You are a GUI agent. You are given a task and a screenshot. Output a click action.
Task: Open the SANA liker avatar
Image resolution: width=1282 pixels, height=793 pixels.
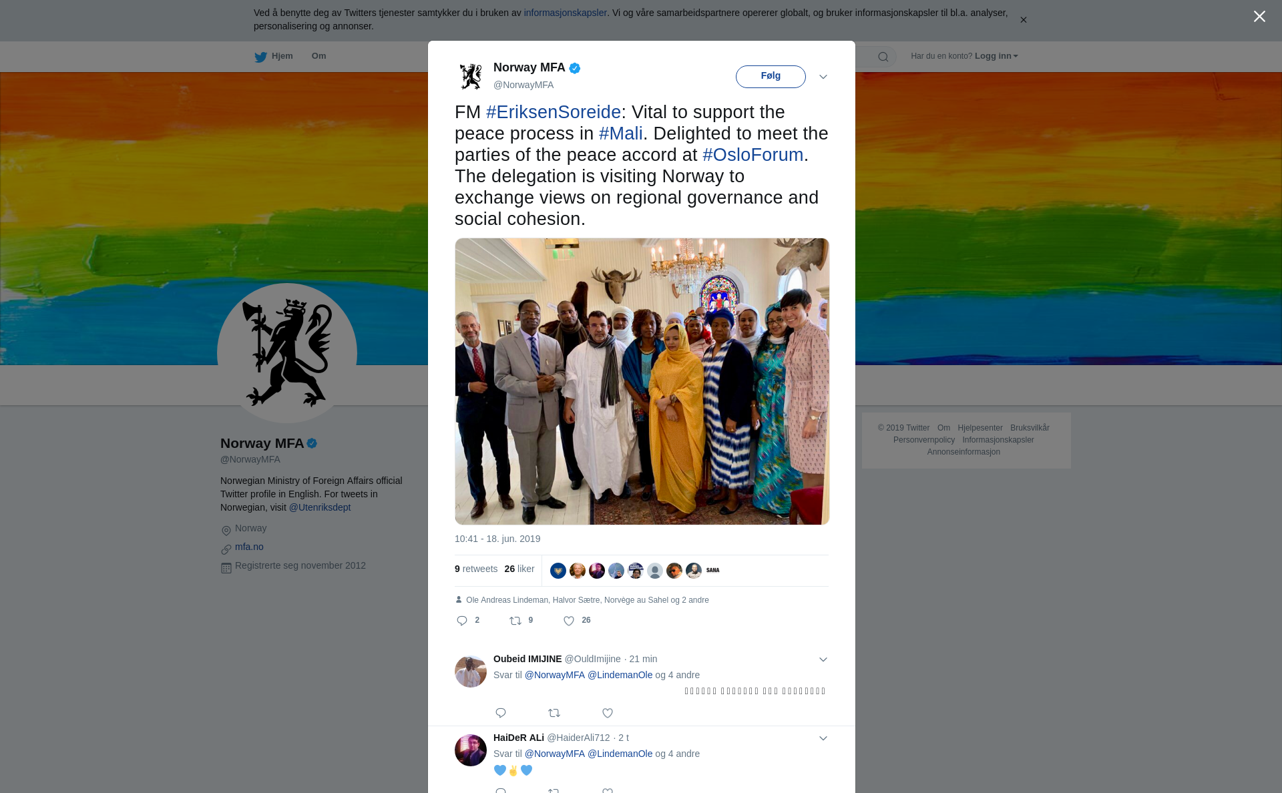pyautogui.click(x=713, y=570)
